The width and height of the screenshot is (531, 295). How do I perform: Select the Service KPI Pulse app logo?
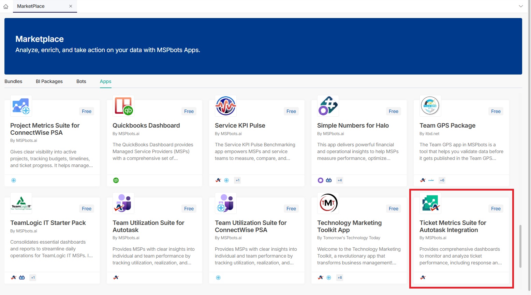point(225,105)
